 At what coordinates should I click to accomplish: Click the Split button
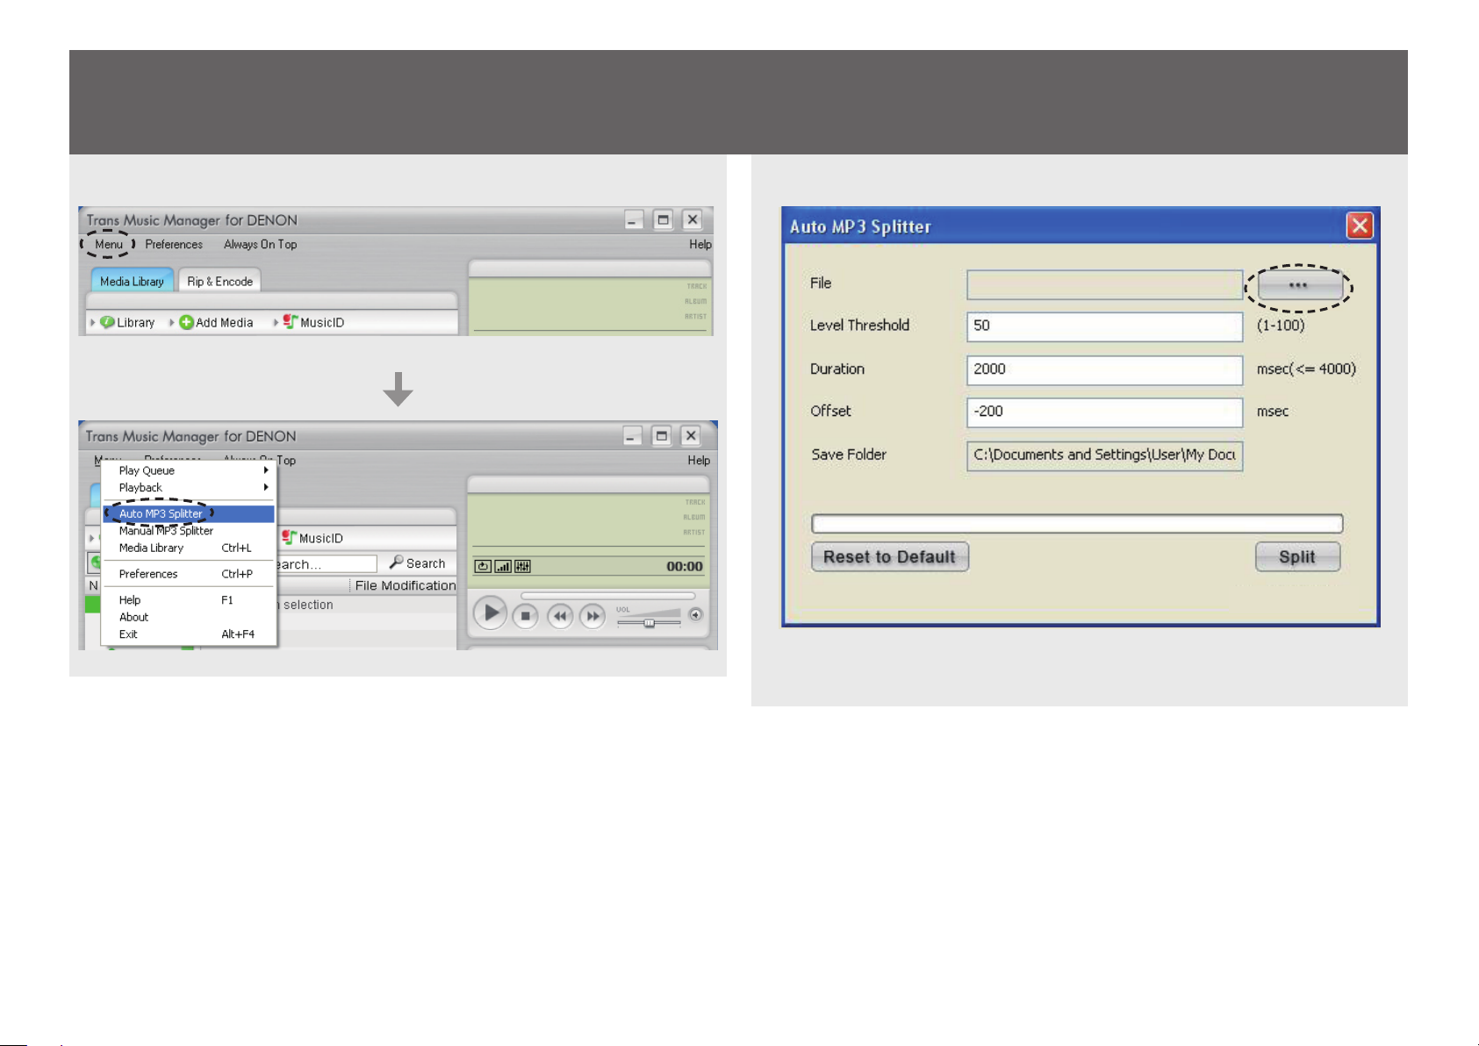[1296, 557]
